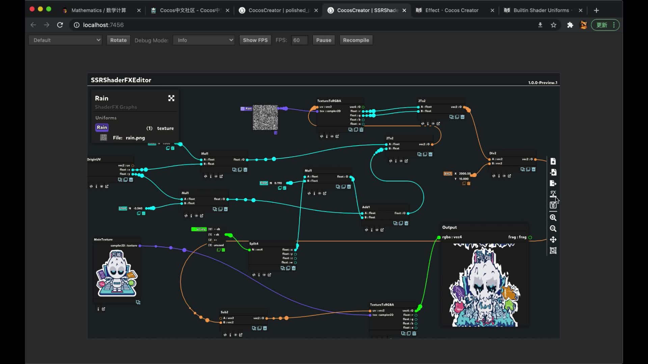Click the fit-to-view icon at toolbar bottom
Viewport: 648px width, 364px height.
coord(553,250)
